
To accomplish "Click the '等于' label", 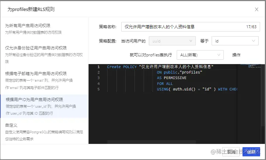I will (204, 41).
